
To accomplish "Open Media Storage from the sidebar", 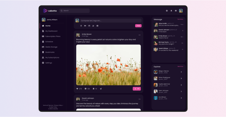I will point(51,47).
